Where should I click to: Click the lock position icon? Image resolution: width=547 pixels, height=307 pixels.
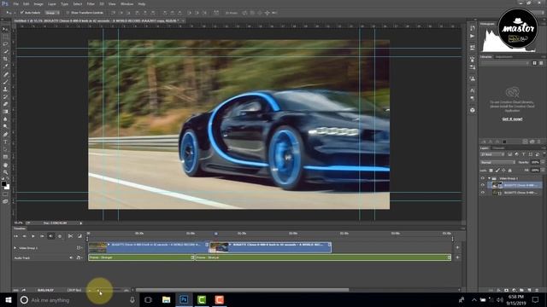[503, 171]
